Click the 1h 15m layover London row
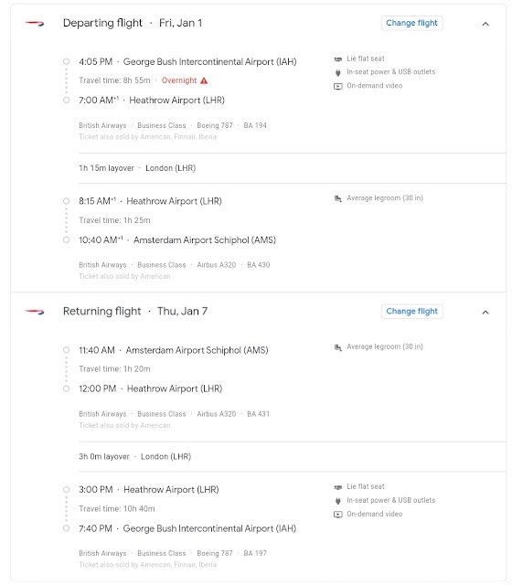The height and width of the screenshot is (585, 512). pos(293,168)
